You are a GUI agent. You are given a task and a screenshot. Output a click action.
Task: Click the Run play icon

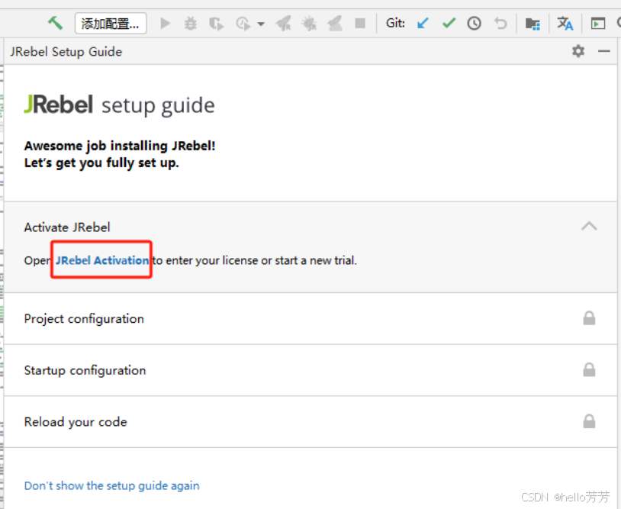pyautogui.click(x=166, y=24)
